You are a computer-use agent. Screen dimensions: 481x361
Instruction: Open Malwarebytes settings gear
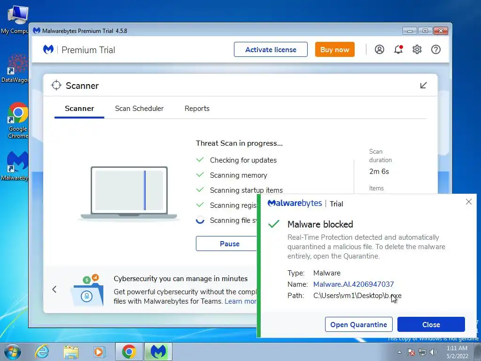[x=417, y=49]
